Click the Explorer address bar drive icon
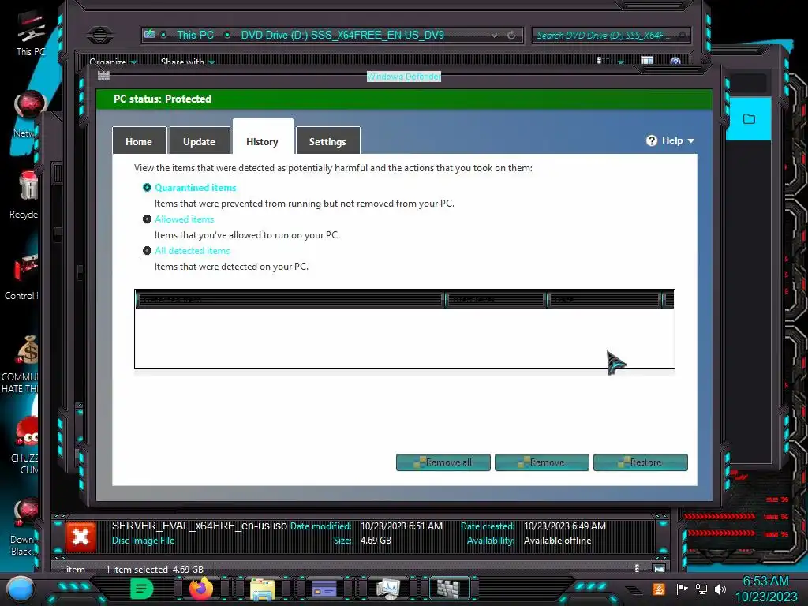 click(x=149, y=34)
